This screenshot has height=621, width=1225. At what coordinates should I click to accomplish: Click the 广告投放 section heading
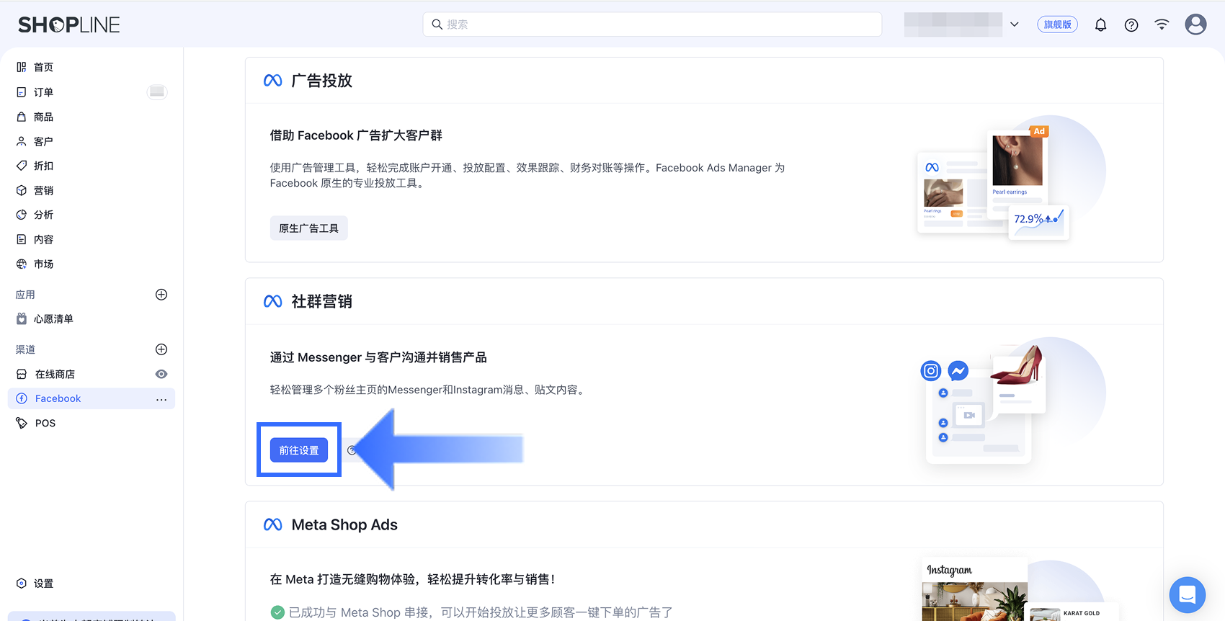coord(322,81)
